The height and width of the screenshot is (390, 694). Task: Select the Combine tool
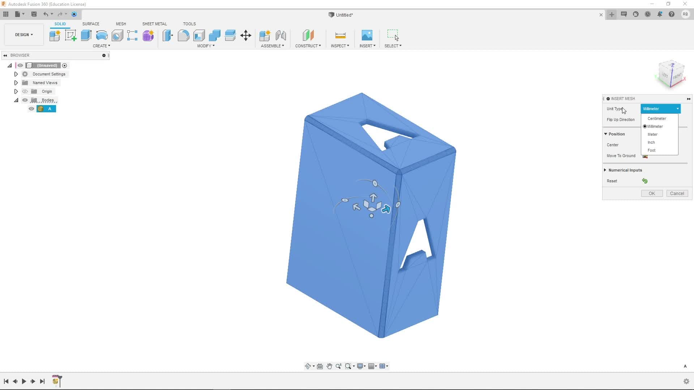click(x=214, y=35)
